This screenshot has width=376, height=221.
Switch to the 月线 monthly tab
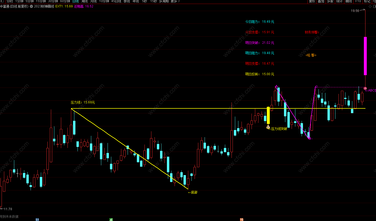coord(93,1)
